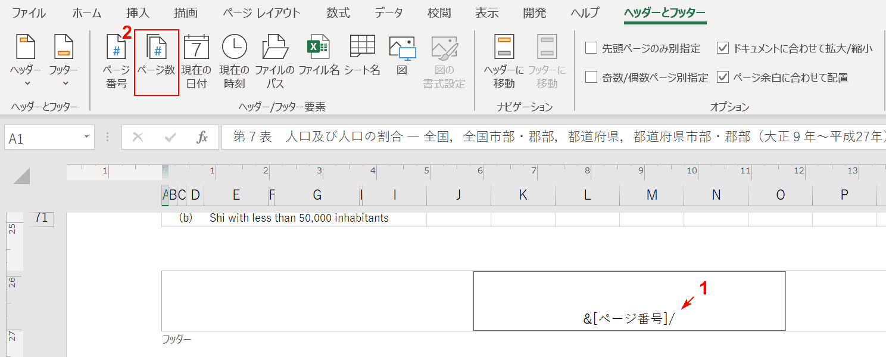Click center footer box with &[ページ番号]/
The width and height of the screenshot is (886, 357).
pyautogui.click(x=629, y=301)
